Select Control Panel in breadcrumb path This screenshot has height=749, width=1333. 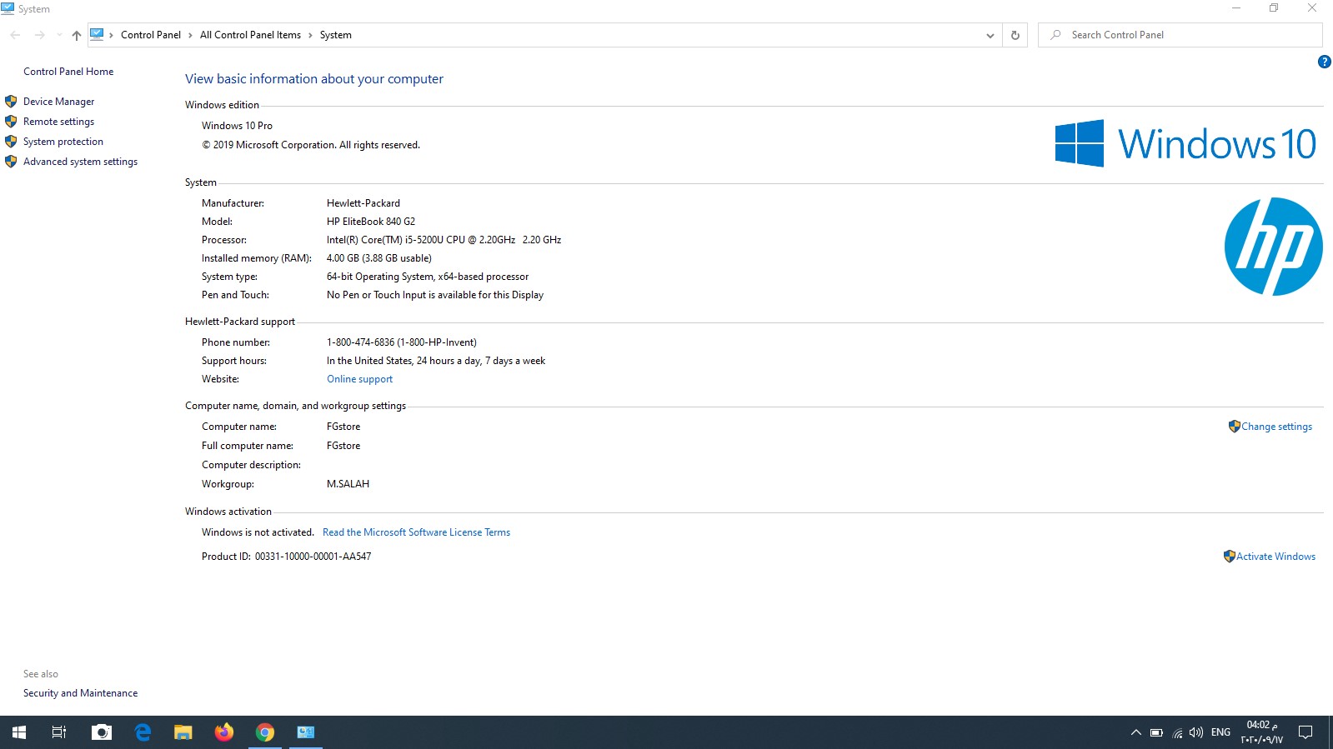[151, 35]
